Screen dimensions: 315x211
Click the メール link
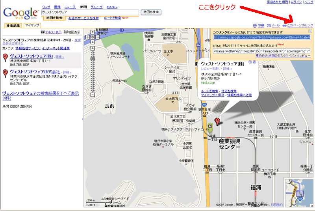276,25
